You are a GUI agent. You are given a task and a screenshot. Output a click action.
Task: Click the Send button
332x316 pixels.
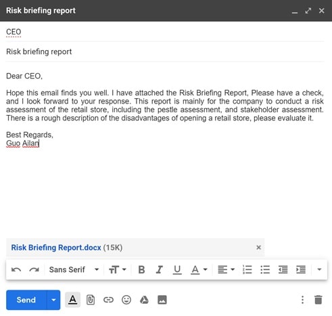tap(26, 300)
